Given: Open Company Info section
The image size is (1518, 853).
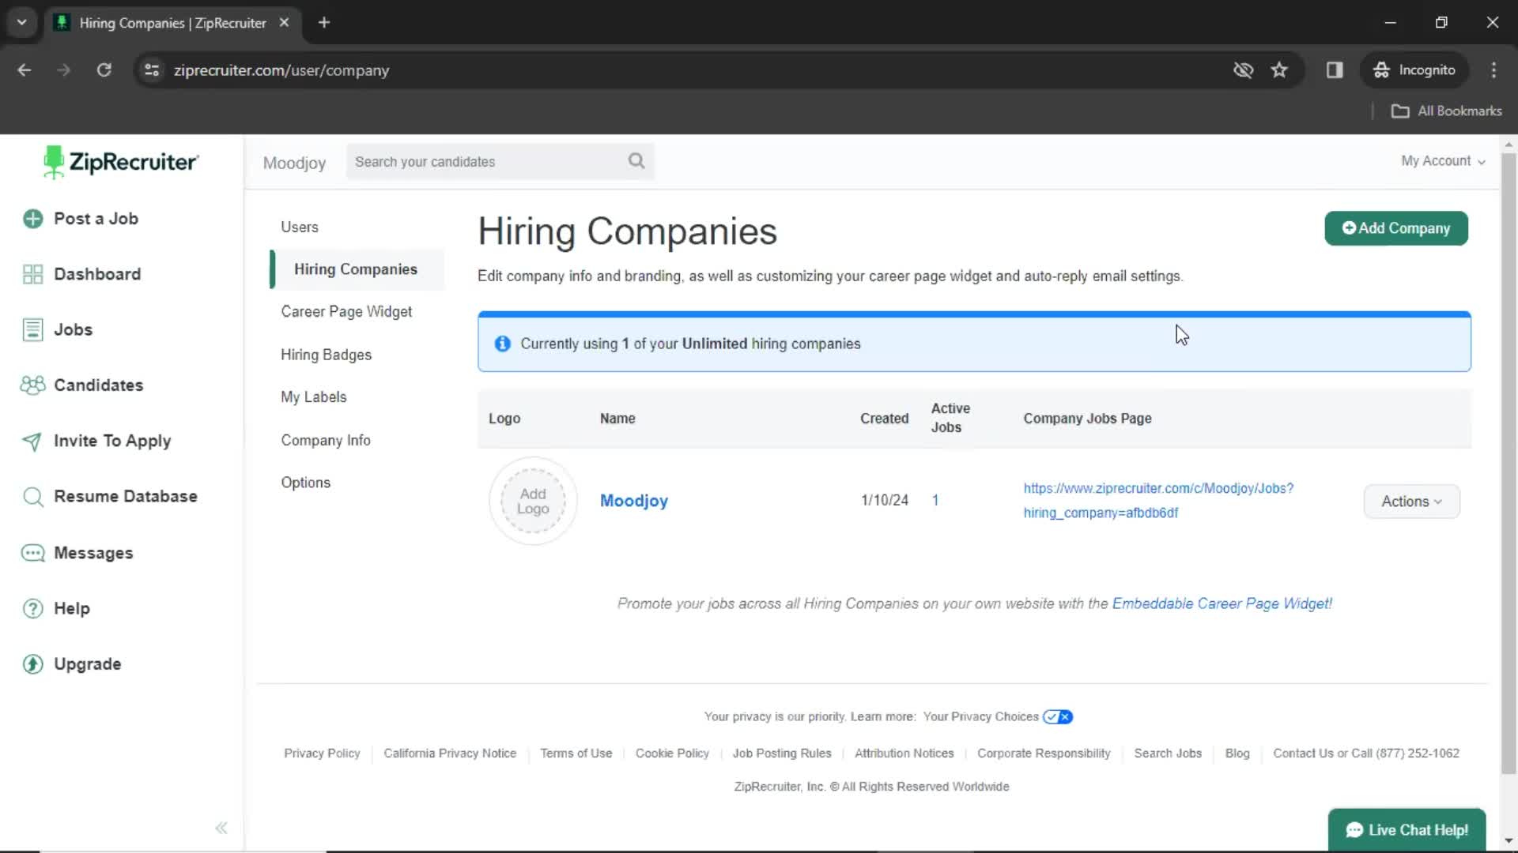Looking at the screenshot, I should (x=325, y=441).
